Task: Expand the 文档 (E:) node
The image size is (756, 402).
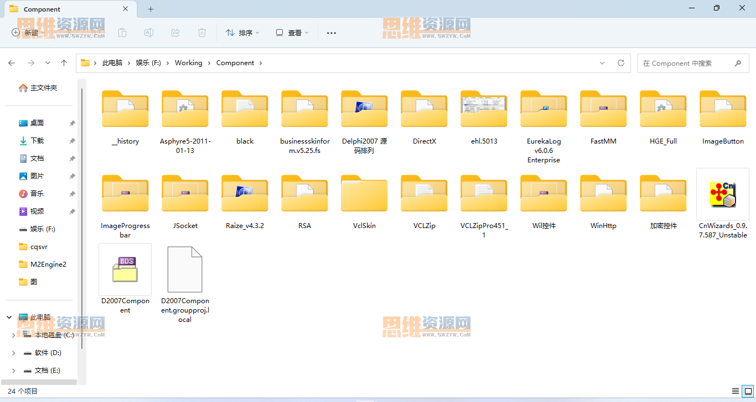Action: [x=14, y=370]
